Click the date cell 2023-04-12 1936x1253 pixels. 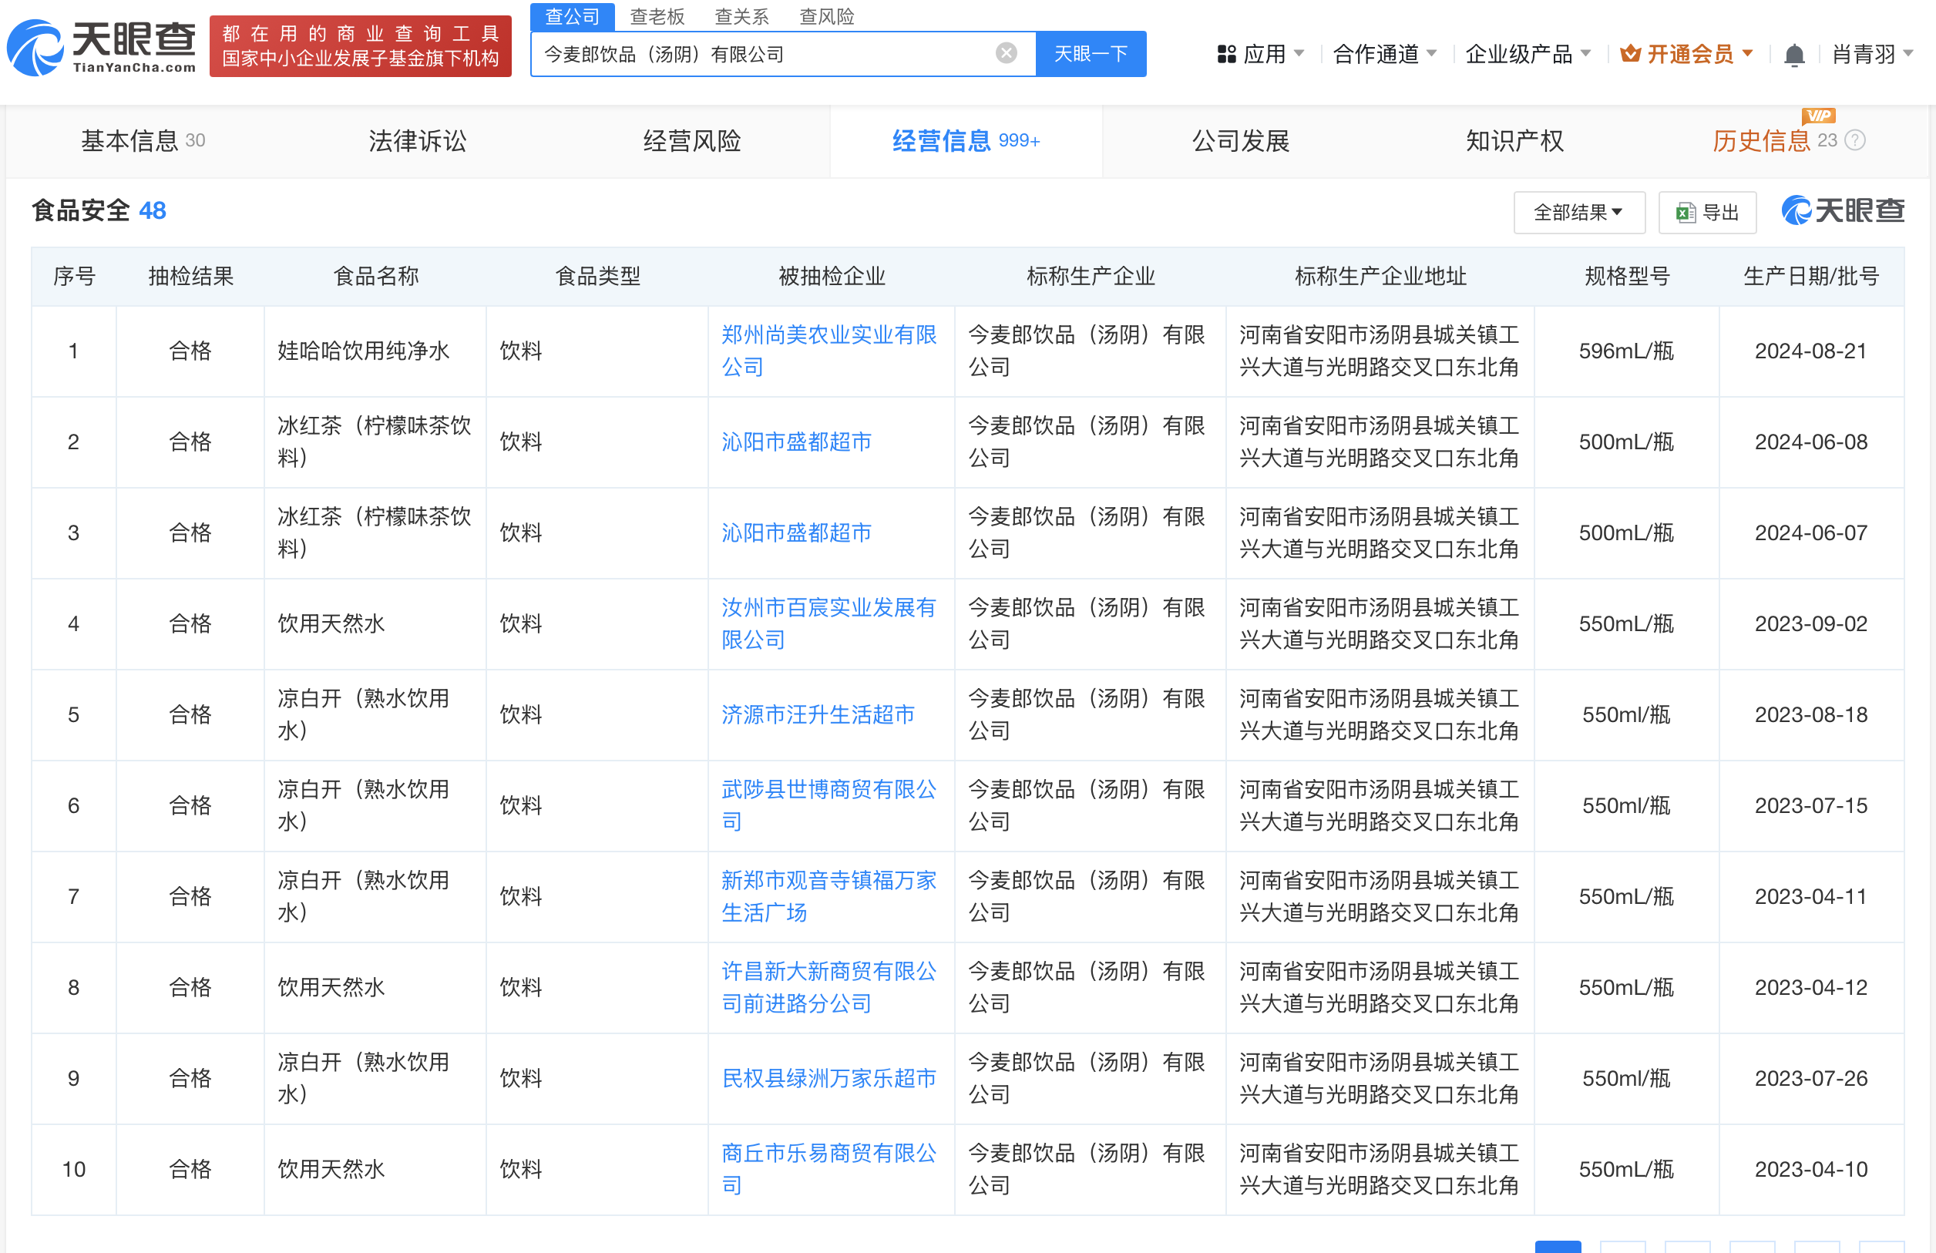(x=1810, y=988)
